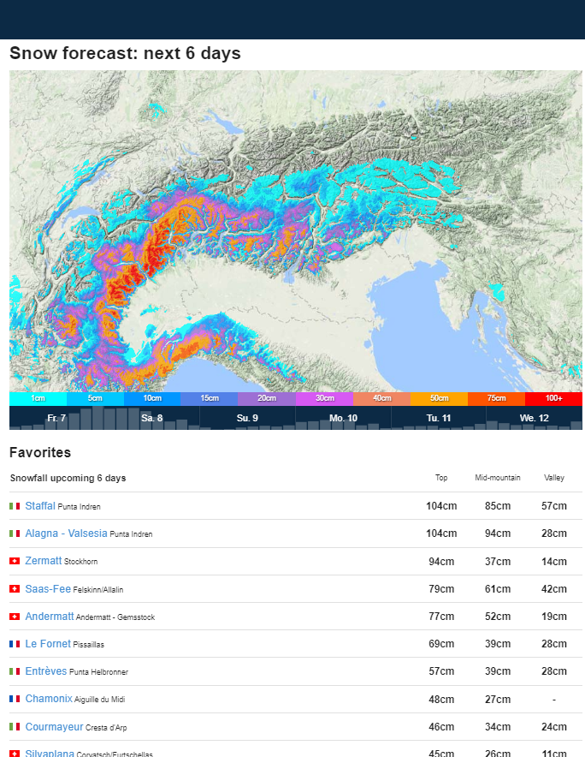Image resolution: width=585 pixels, height=757 pixels.
Task: Click the Italian flag beside Courmayeur
Action: coord(15,727)
